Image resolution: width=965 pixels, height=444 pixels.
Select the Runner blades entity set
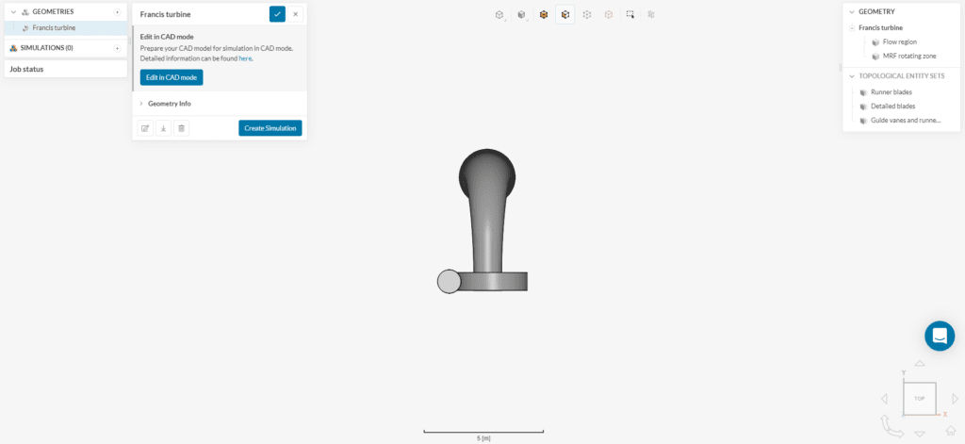891,91
